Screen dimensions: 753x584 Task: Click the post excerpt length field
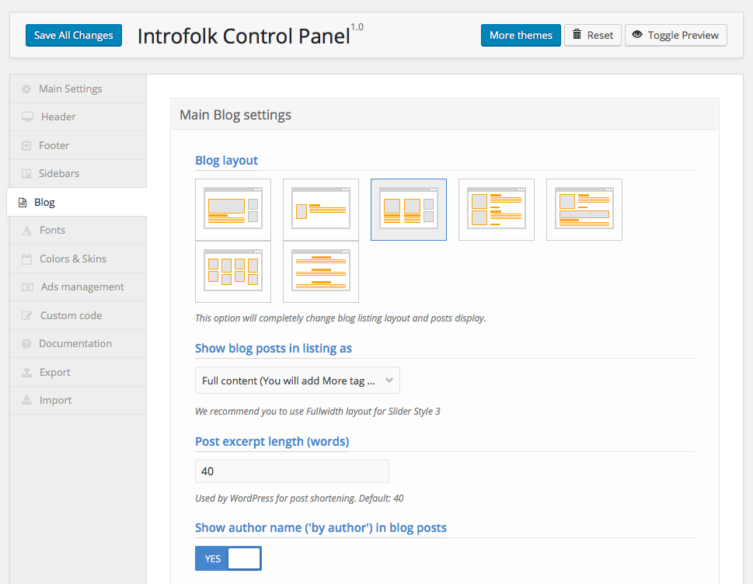click(291, 471)
